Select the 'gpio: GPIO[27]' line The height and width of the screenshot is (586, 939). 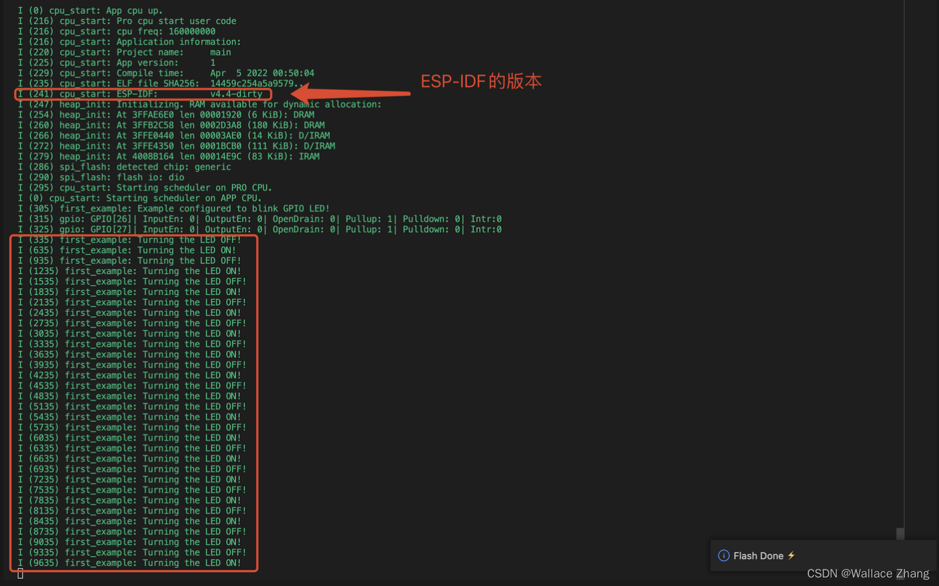pyautogui.click(x=259, y=229)
